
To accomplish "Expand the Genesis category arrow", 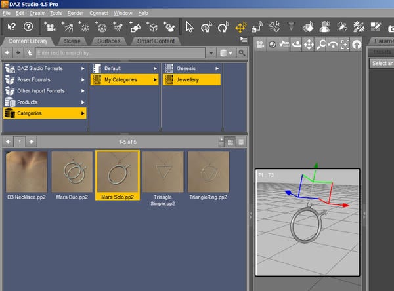I will [217, 68].
